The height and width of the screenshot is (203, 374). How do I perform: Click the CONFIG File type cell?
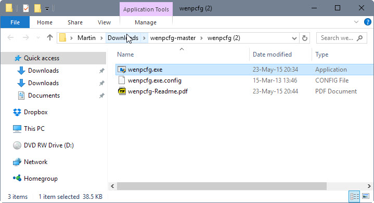pyautogui.click(x=332, y=80)
